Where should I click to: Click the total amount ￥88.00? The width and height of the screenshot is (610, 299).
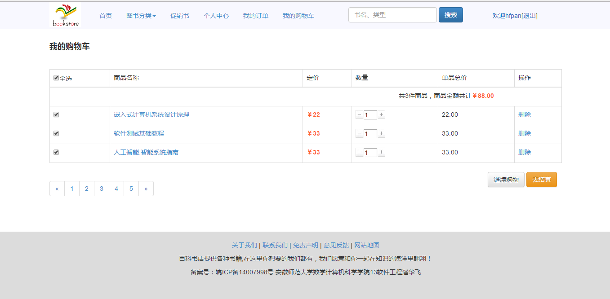(x=483, y=96)
